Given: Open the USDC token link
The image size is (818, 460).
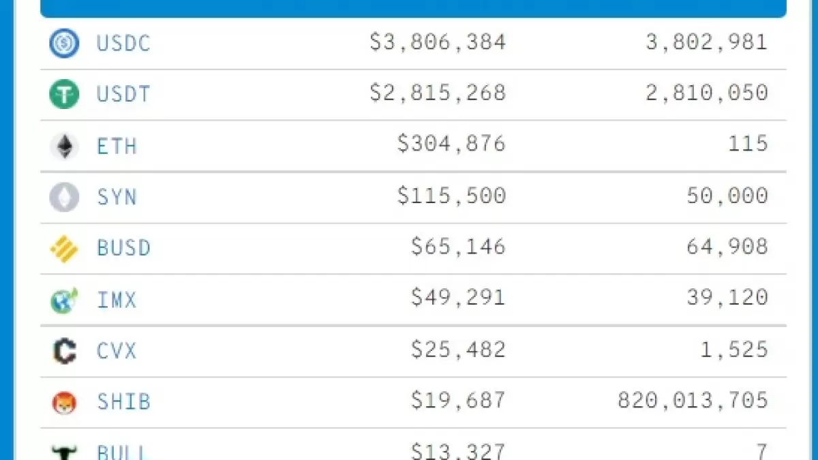Looking at the screenshot, I should [x=123, y=44].
